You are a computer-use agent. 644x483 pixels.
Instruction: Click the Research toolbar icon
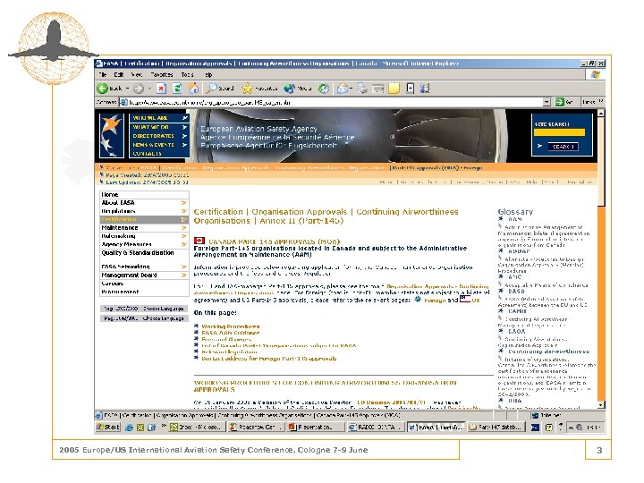[410, 89]
